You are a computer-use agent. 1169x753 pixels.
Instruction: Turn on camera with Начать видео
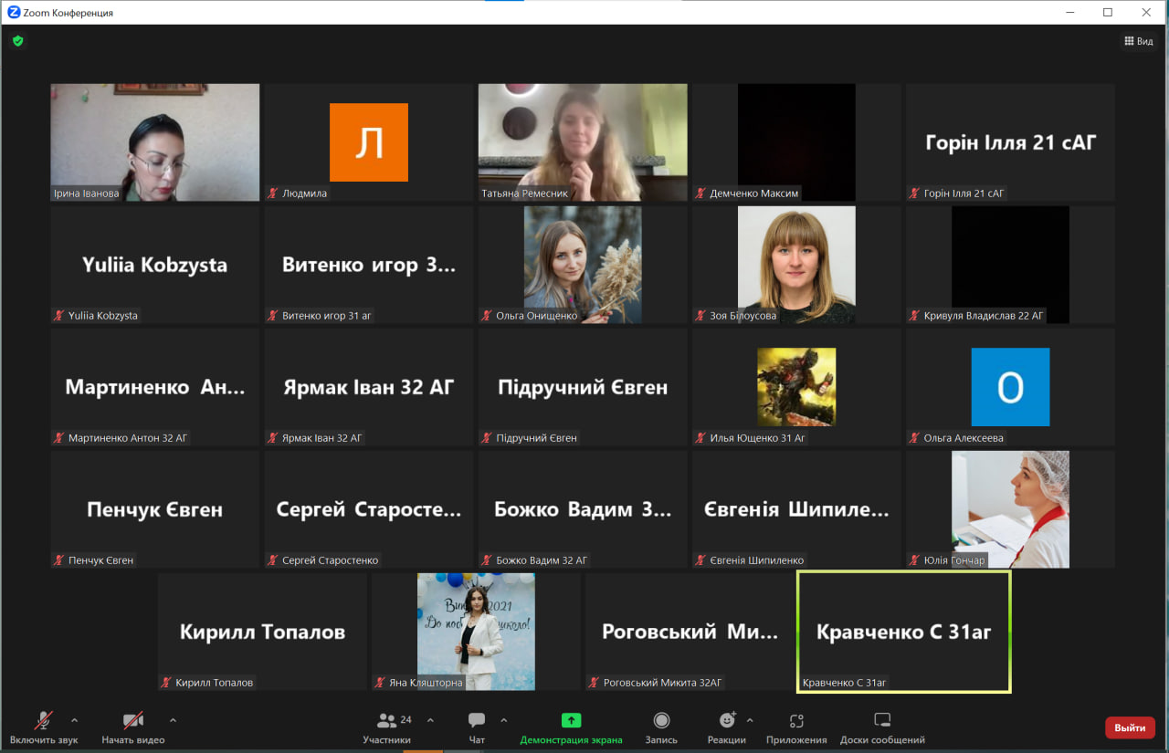(133, 727)
